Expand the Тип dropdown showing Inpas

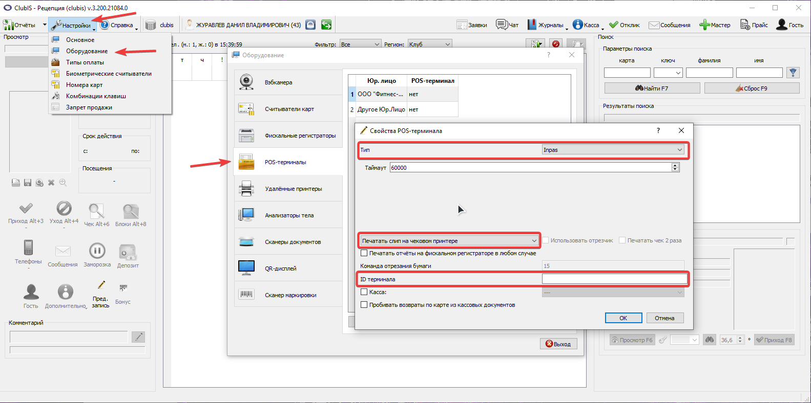point(613,150)
